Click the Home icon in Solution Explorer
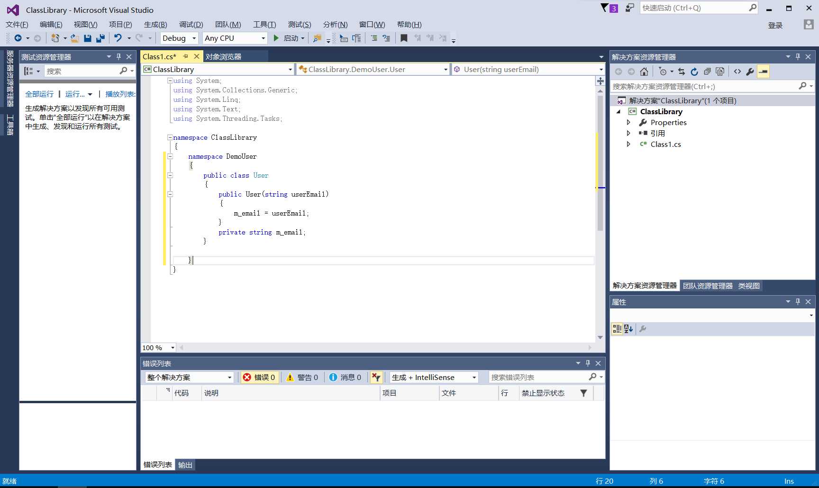Viewport: 819px width, 488px height. pos(644,72)
